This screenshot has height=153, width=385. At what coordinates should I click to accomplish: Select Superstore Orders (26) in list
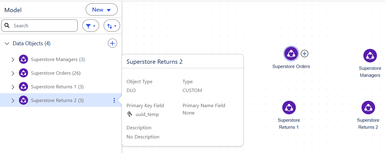click(55, 73)
